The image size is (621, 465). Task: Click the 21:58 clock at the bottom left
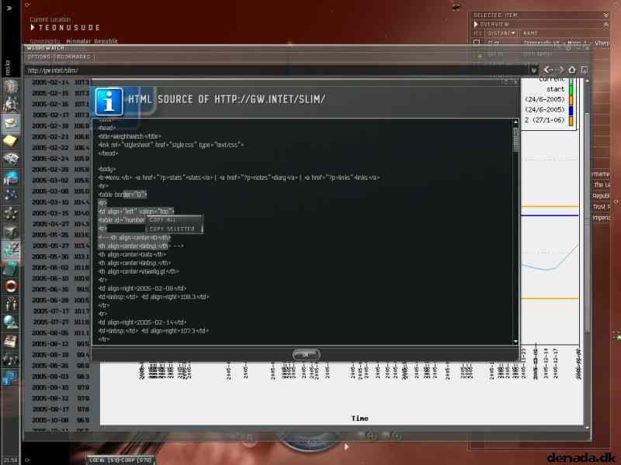pyautogui.click(x=11, y=460)
